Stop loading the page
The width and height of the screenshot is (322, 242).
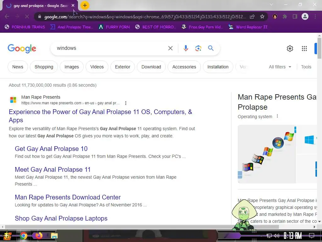click(x=27, y=16)
